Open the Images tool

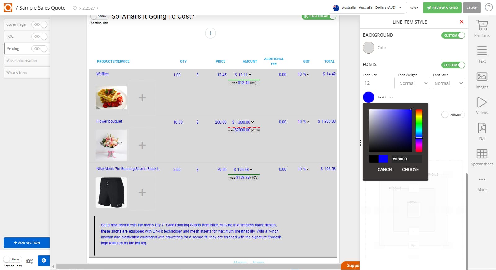pyautogui.click(x=482, y=80)
